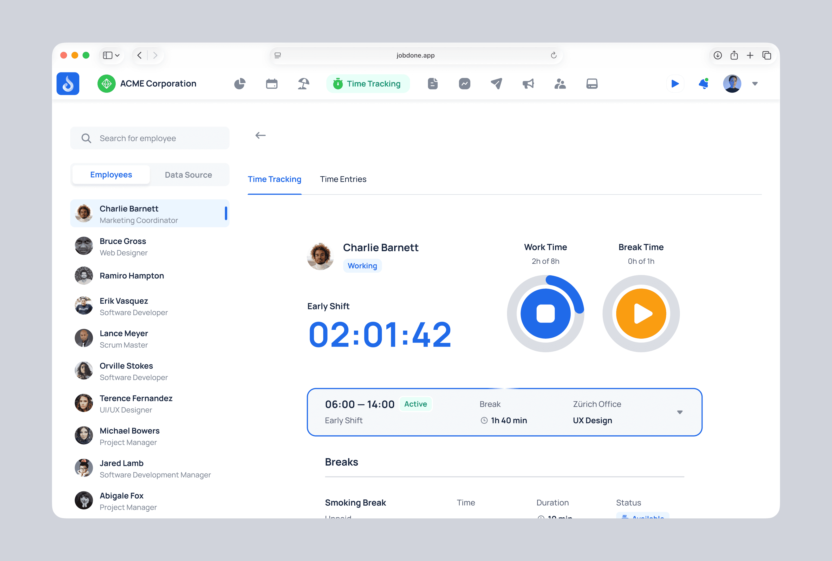Go back using the left arrow

[x=260, y=136]
